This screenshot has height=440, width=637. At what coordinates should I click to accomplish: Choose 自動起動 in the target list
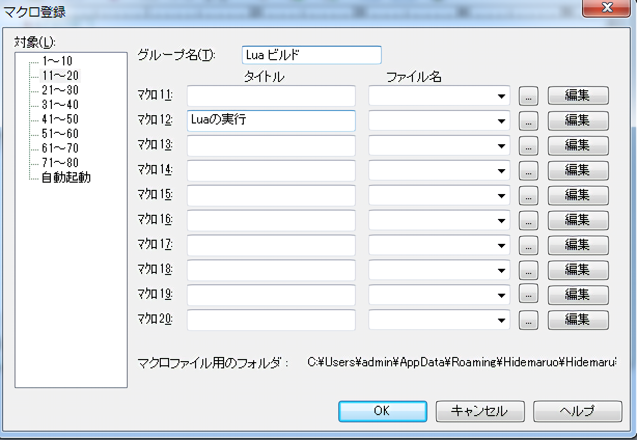[66, 177]
